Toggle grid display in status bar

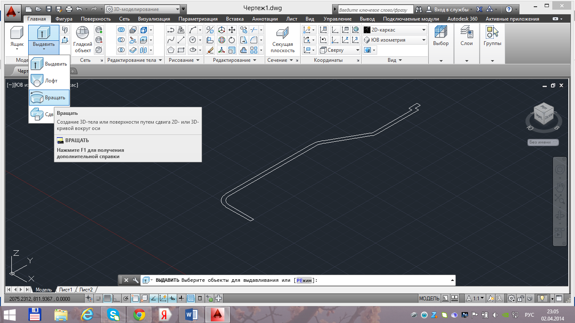pyautogui.click(x=107, y=299)
